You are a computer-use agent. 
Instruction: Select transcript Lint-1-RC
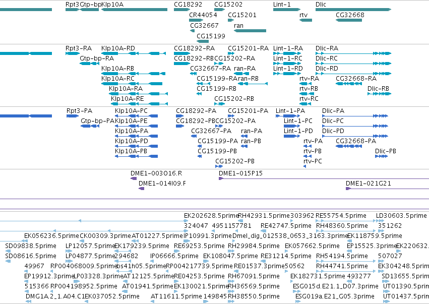287,64
